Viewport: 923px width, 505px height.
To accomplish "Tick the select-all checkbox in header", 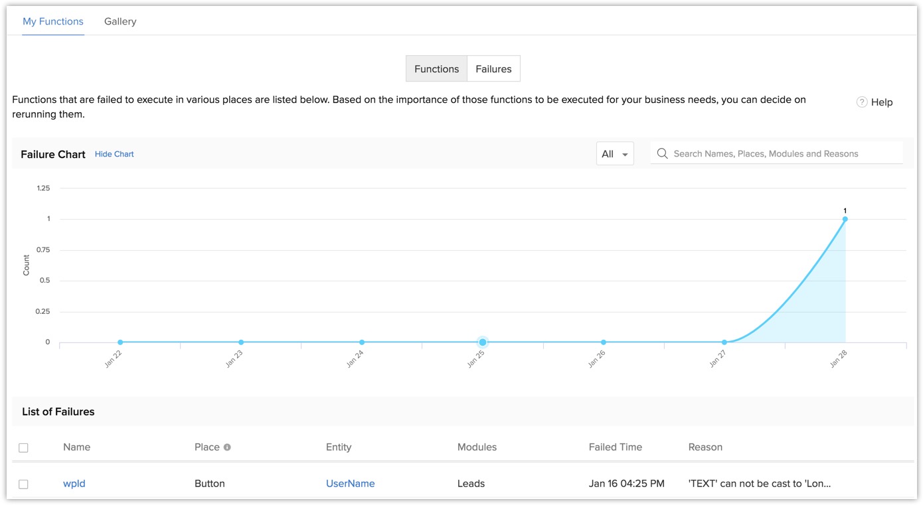I will tap(23, 448).
